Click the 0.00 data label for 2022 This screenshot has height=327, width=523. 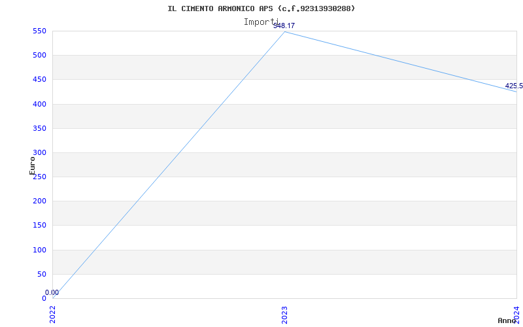tap(52, 292)
